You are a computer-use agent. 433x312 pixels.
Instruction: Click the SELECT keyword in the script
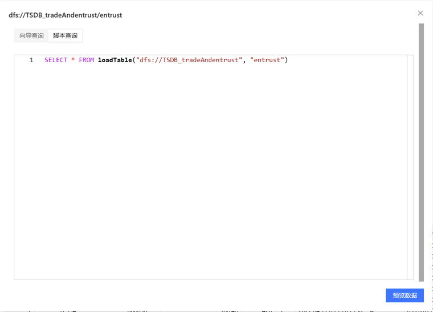pyautogui.click(x=56, y=60)
